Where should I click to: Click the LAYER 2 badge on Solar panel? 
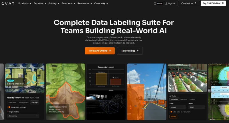(10, 80)
